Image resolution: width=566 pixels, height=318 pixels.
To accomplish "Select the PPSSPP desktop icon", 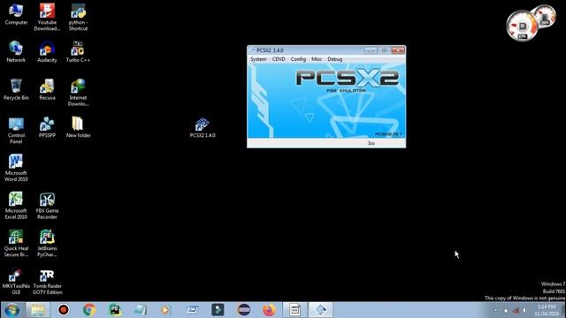I will coord(47,127).
